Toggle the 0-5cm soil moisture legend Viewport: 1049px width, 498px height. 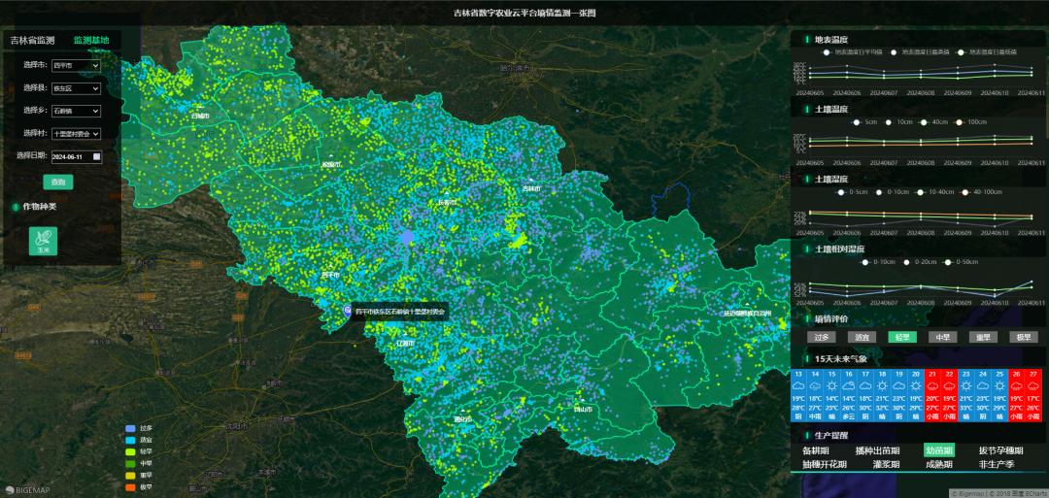pyautogui.click(x=853, y=192)
